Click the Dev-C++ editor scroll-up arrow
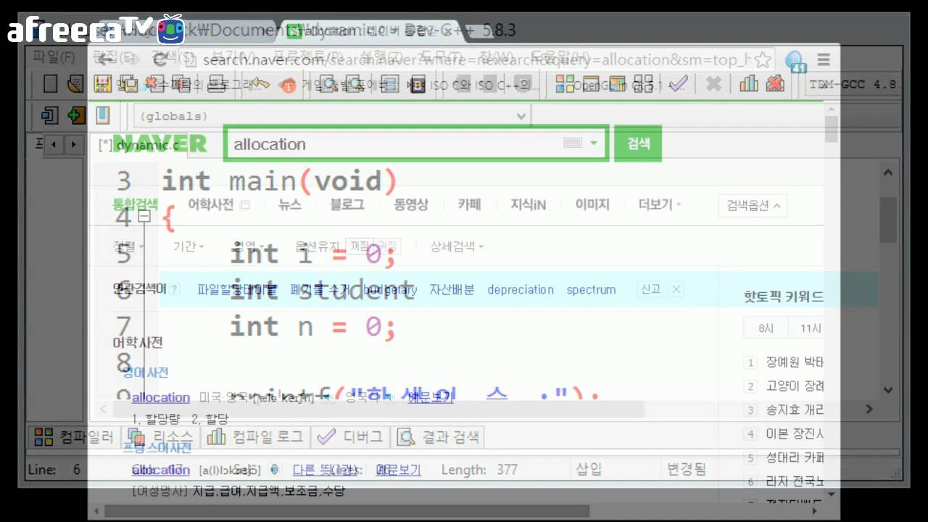The width and height of the screenshot is (928, 522). point(888,173)
